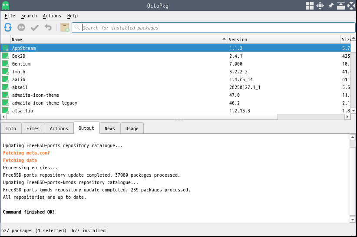Click the output panel scroll down arrow
Image resolution: width=357 pixels, height=237 pixels.
pyautogui.click(x=353, y=220)
